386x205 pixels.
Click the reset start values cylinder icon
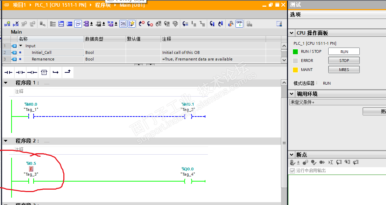(250, 24)
